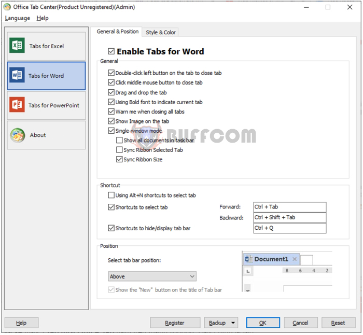
Task: Click the About globe icon
Action: [x=17, y=135]
